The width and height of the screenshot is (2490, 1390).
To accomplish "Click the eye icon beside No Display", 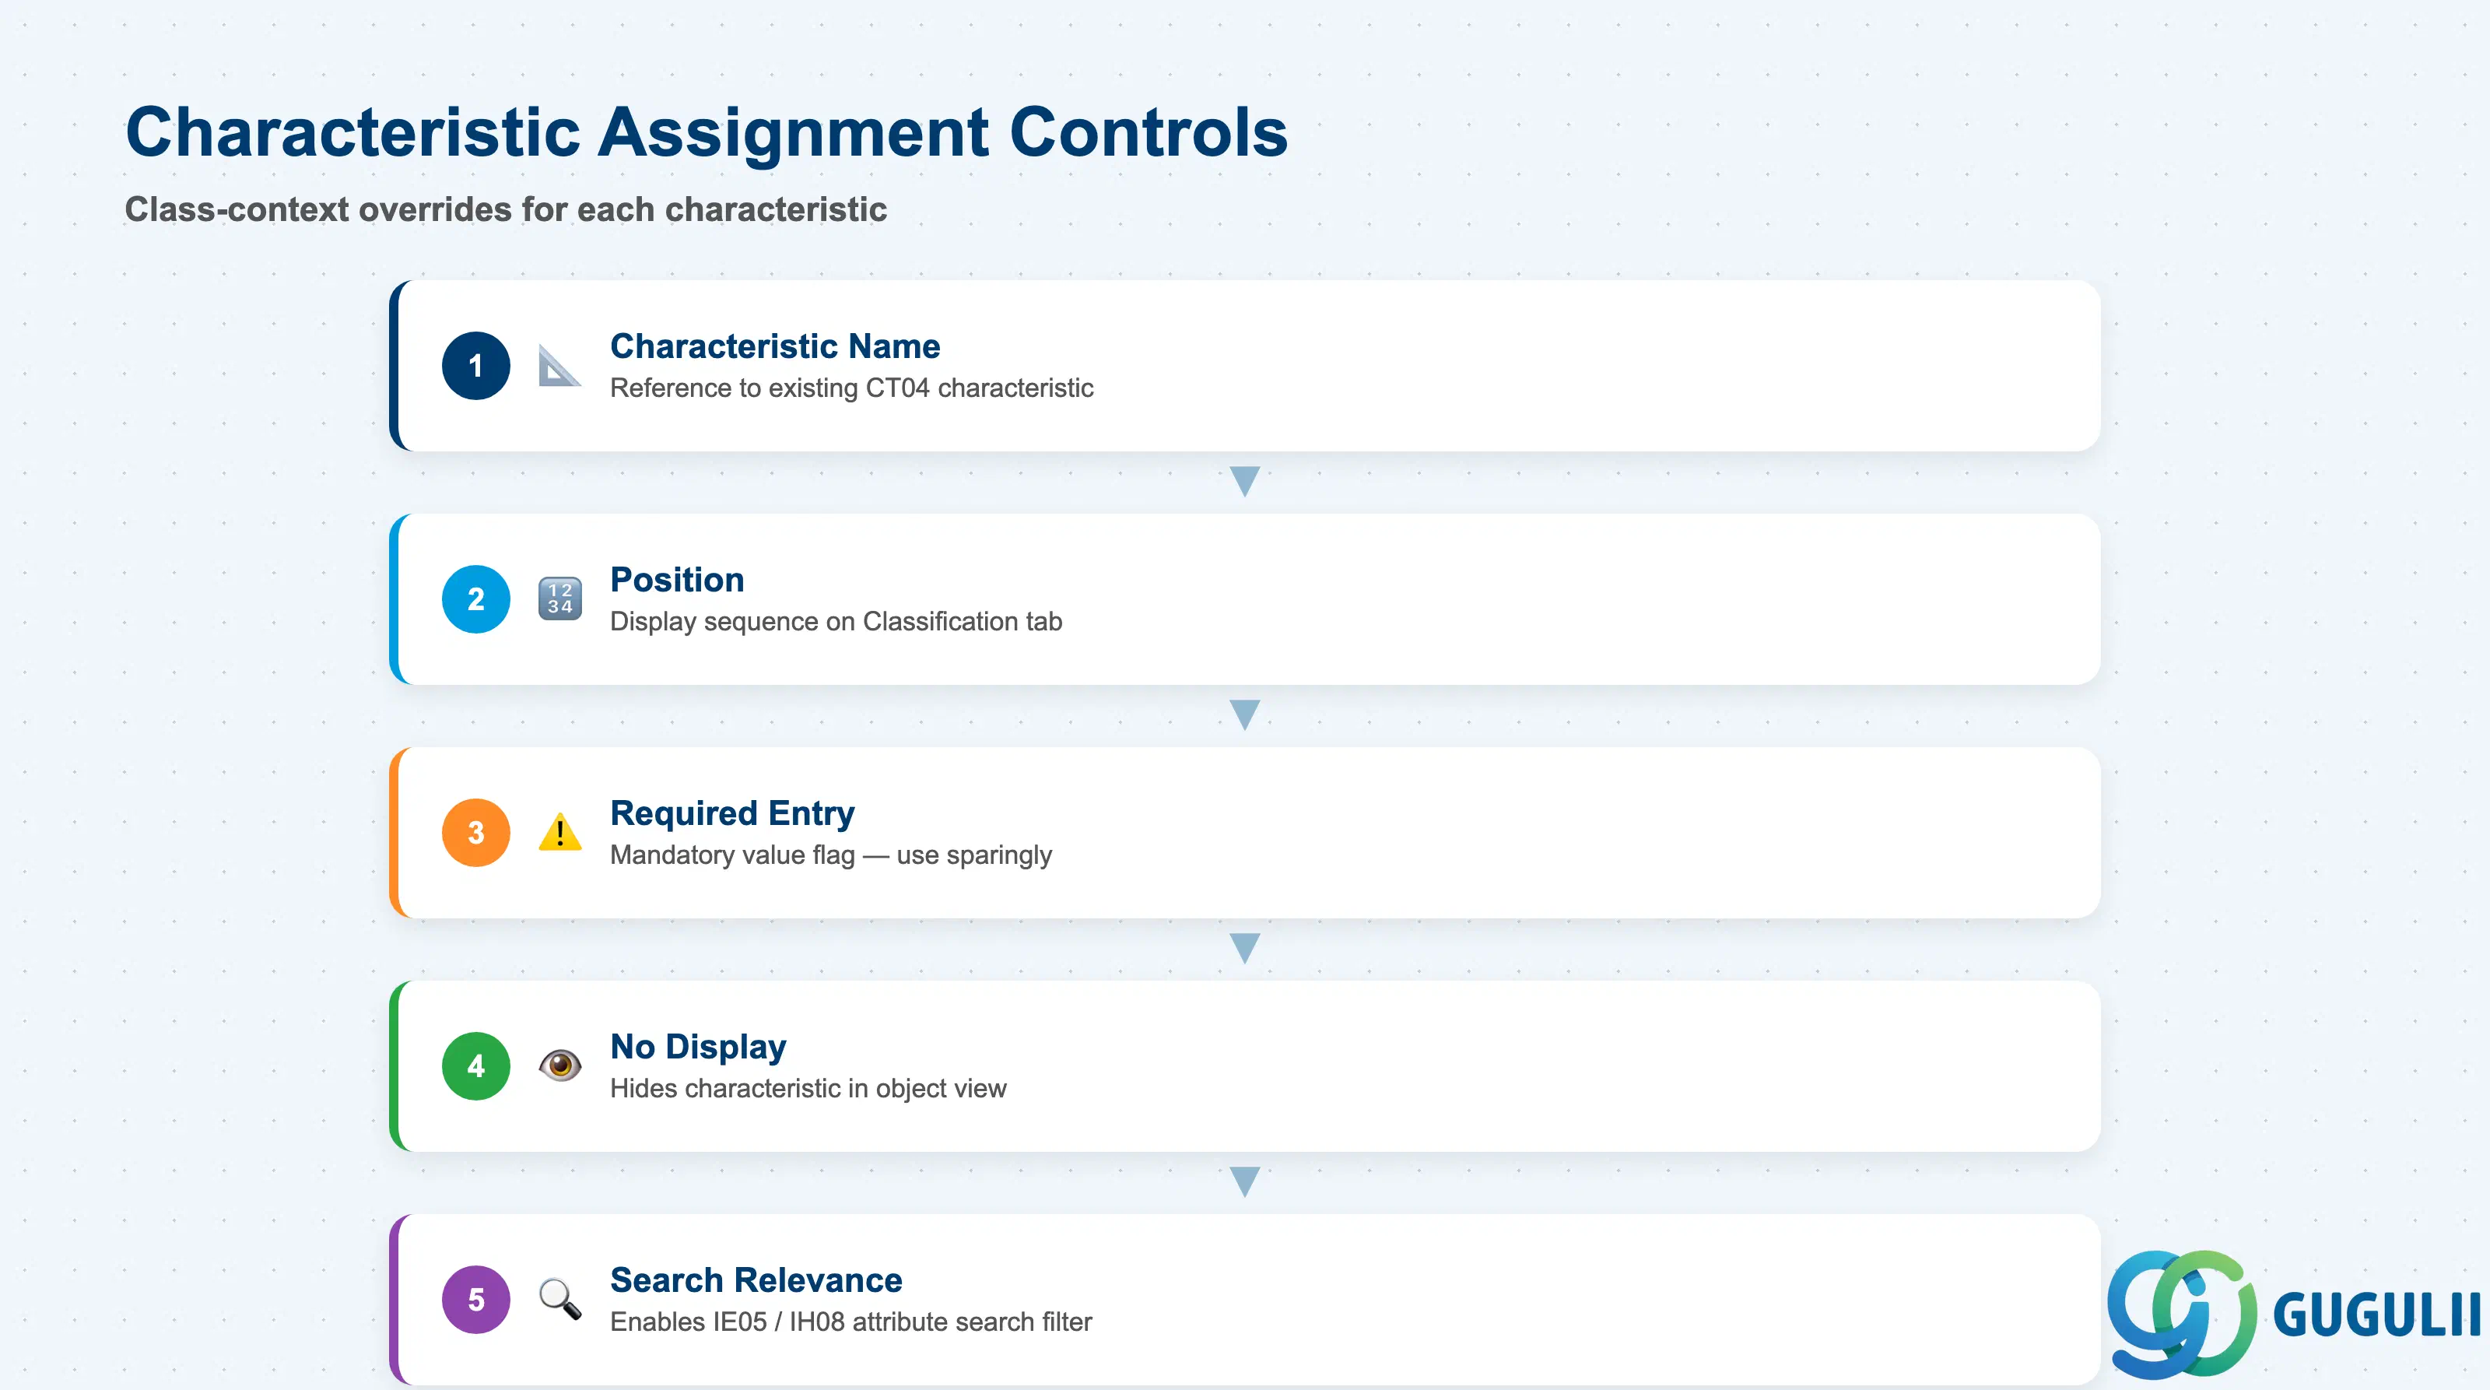I will click(559, 1065).
